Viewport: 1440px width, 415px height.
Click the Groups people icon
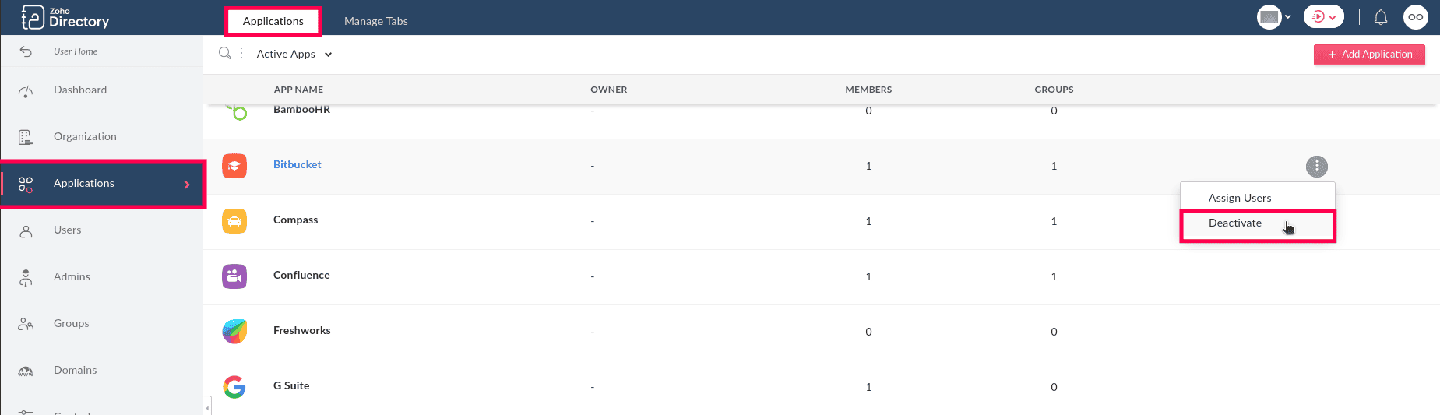point(26,324)
